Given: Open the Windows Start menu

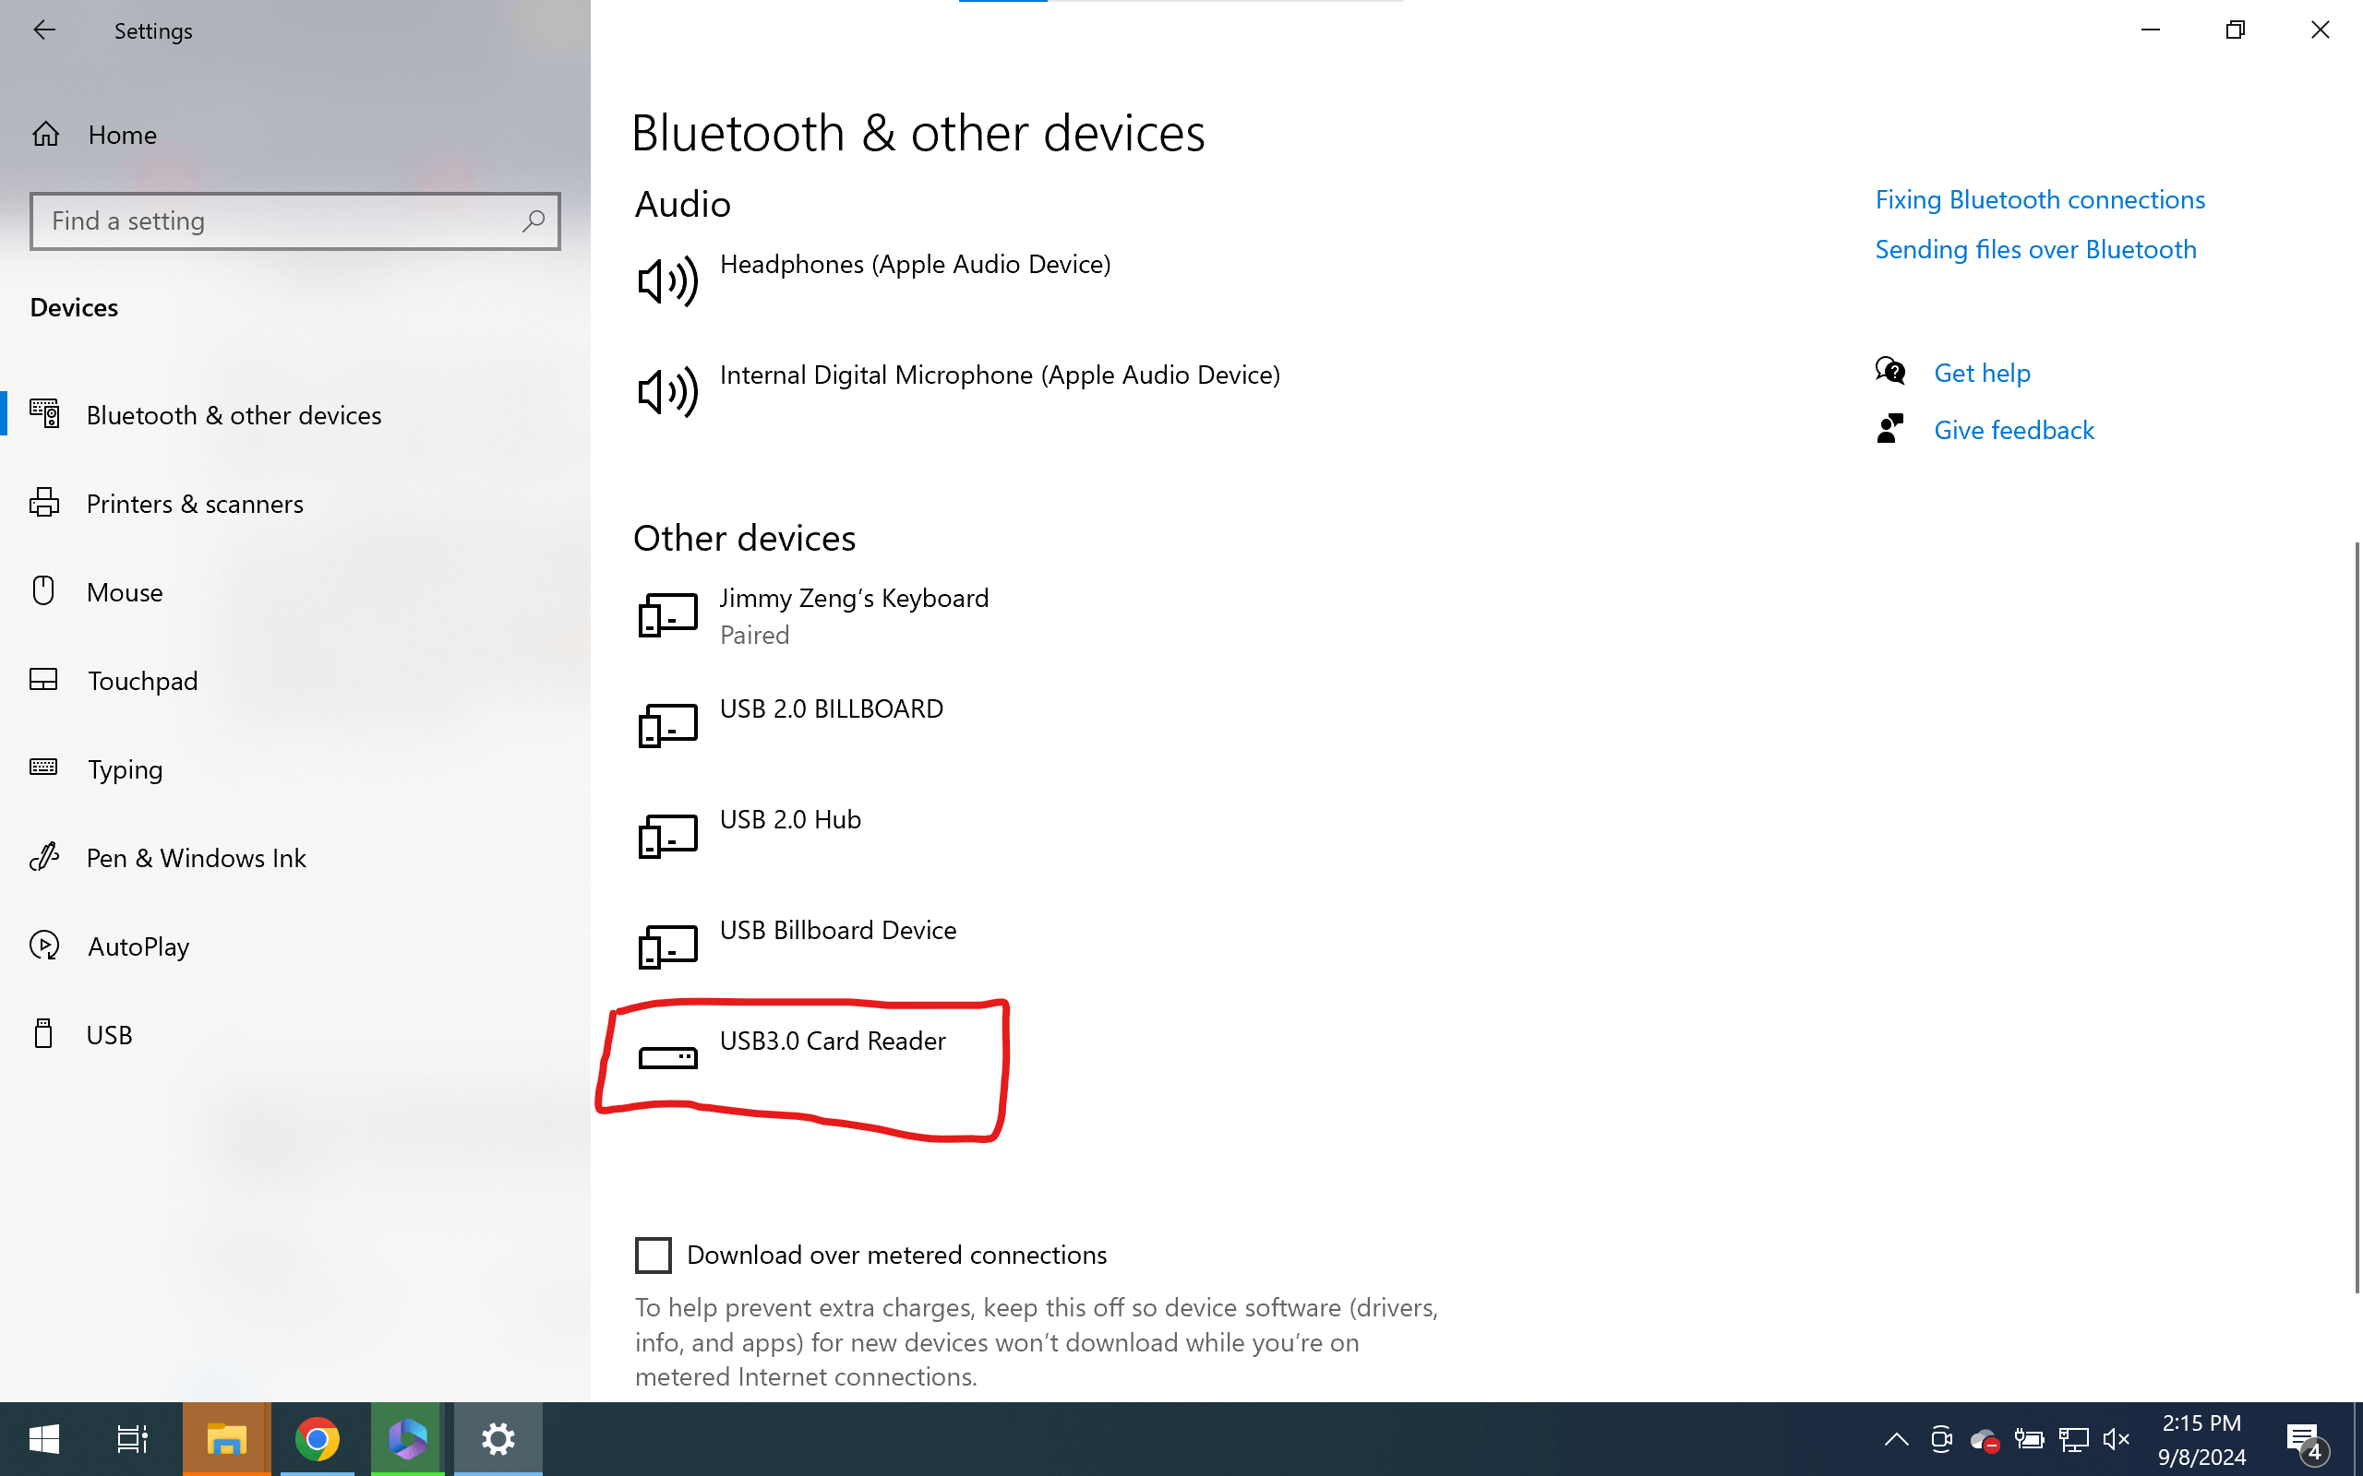Looking at the screenshot, I should 44,1439.
